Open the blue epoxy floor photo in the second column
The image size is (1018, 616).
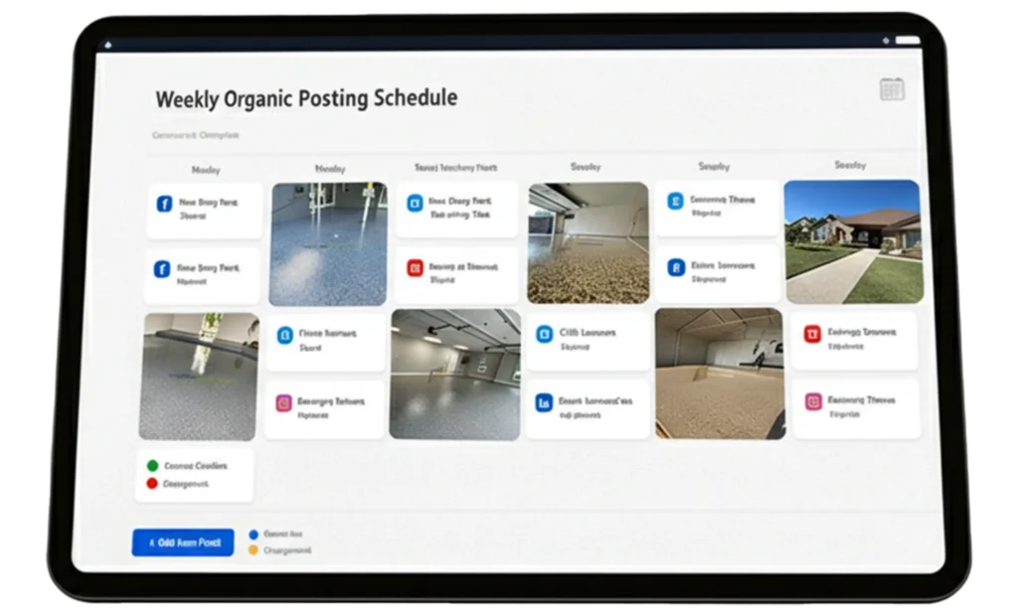(327, 243)
